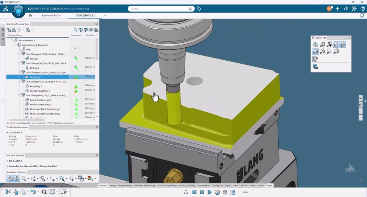
Task: Click the undo arrow icon
Action: pos(33,192)
